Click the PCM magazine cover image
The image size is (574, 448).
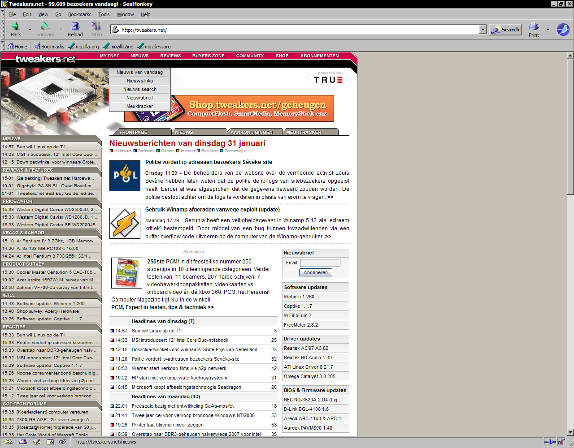(127, 272)
